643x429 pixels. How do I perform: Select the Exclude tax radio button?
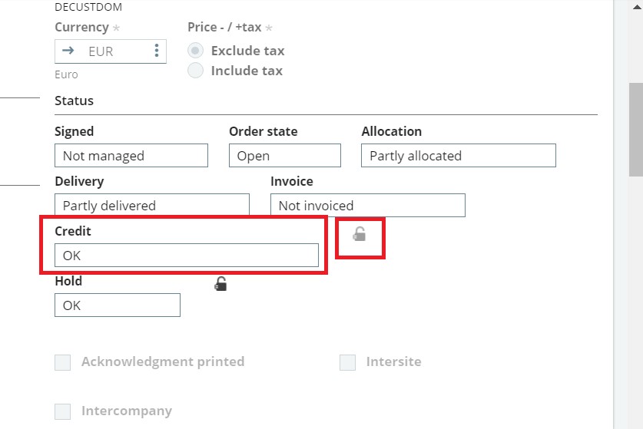click(x=195, y=51)
